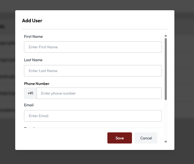Click the scroll up arrow in dialog
Viewport: 194px width, 164px height.
[x=166, y=36]
